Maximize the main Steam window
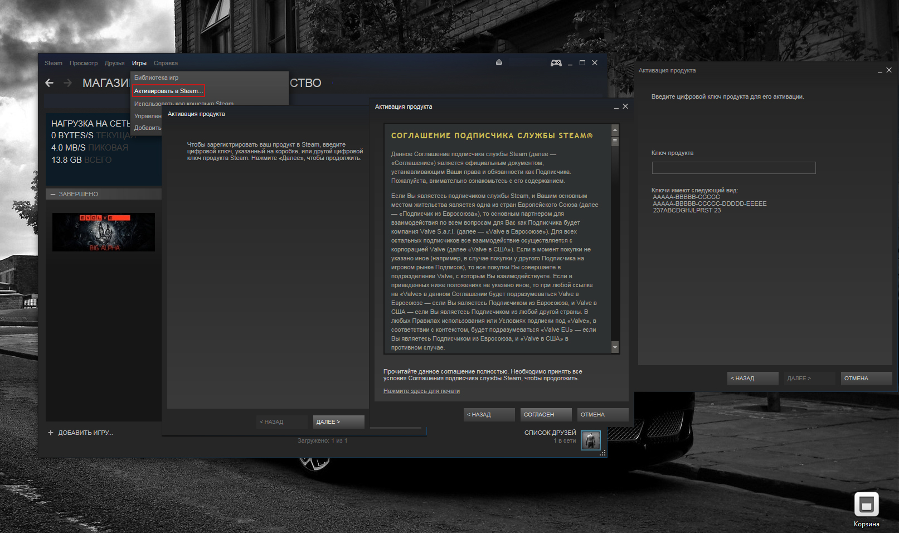The image size is (899, 533). click(582, 63)
